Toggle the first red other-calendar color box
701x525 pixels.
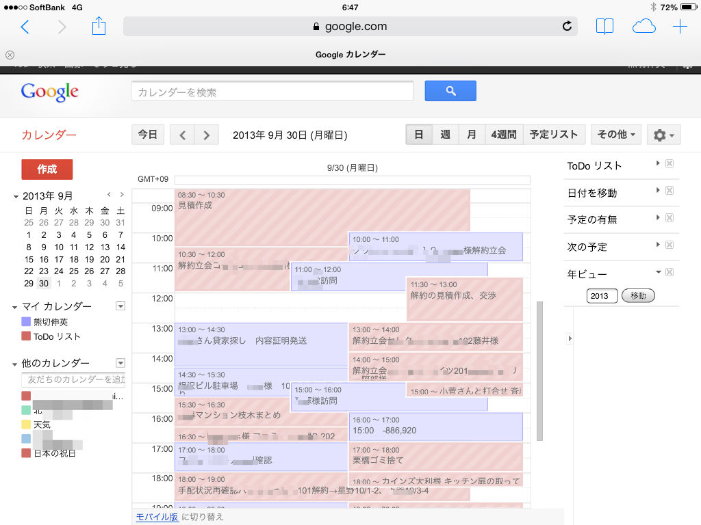point(26,396)
